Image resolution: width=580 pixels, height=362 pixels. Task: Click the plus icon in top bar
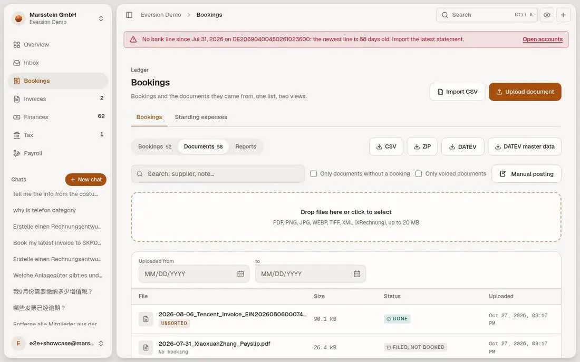point(563,15)
